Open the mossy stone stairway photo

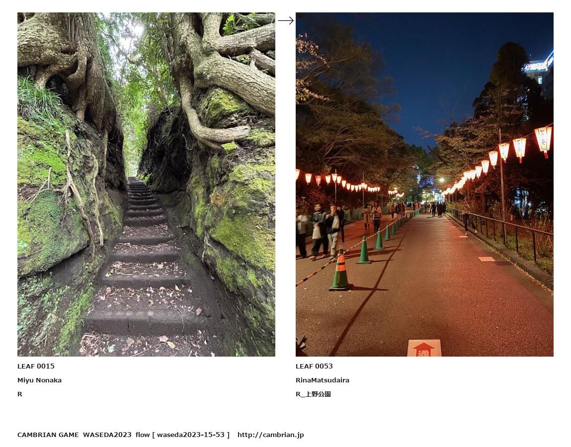click(147, 184)
